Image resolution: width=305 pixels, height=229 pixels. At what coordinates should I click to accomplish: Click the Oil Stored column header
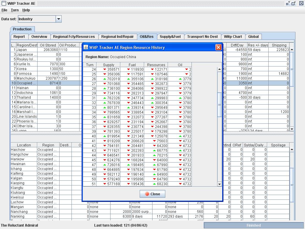(x=48, y=45)
